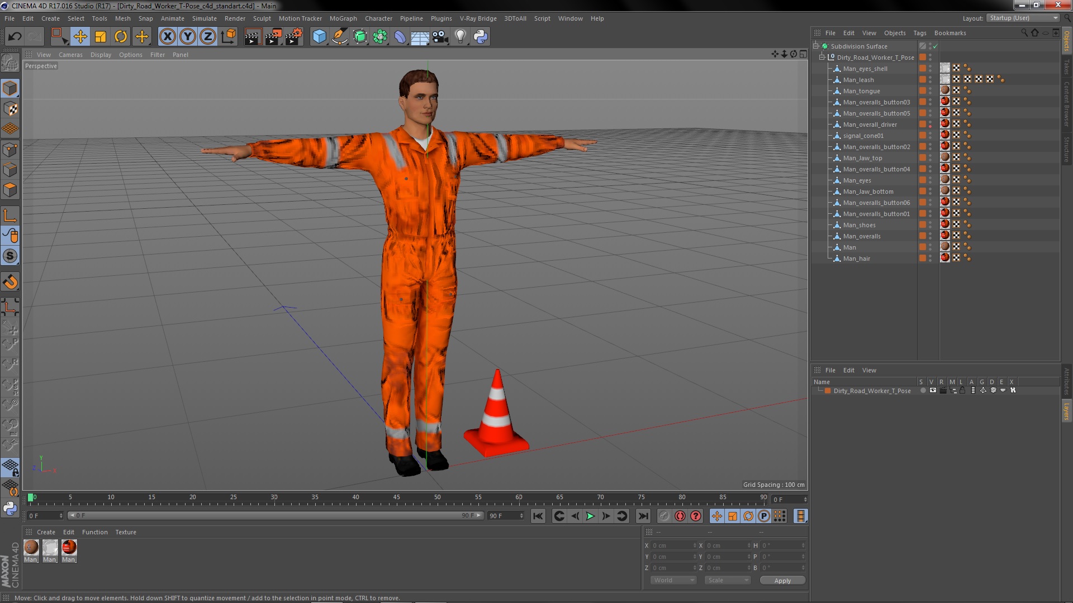The height and width of the screenshot is (603, 1073).
Task: Add a Cube primitive object
Action: [x=319, y=37]
